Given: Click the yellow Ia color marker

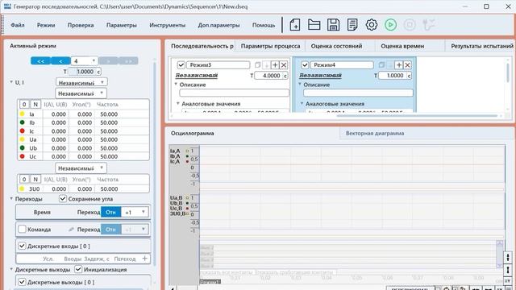Looking at the screenshot, I should [x=22, y=114].
